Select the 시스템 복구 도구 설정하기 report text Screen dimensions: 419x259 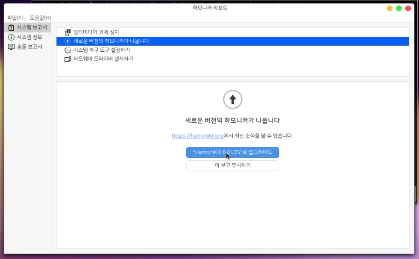coord(102,50)
